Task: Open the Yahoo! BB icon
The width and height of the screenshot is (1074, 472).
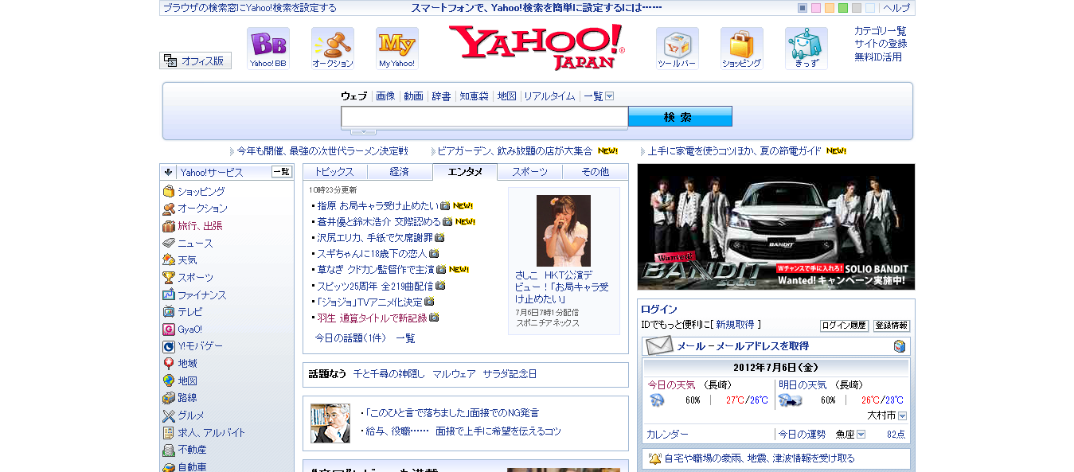Action: tap(268, 49)
